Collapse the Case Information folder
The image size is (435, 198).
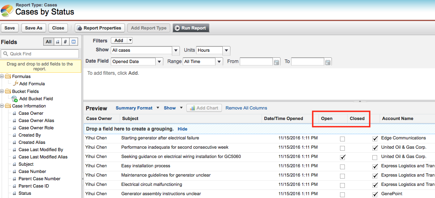[x=2, y=106]
